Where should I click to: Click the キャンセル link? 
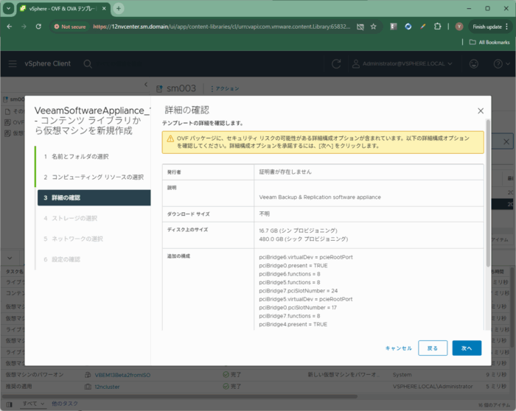coord(399,348)
